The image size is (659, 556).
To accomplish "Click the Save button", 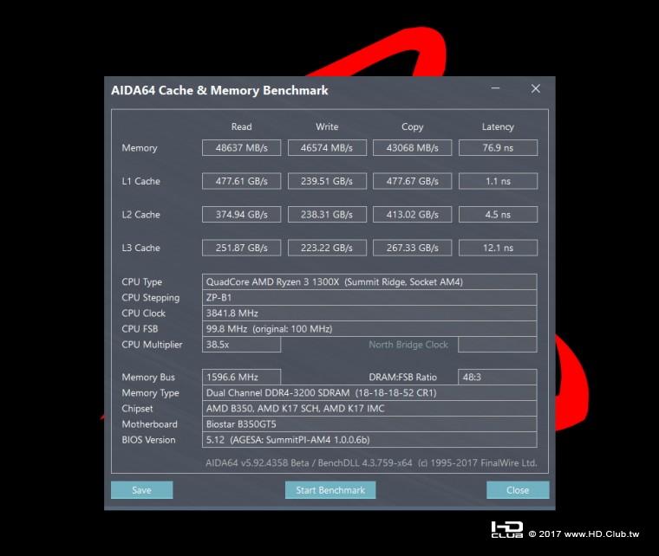I will click(141, 490).
